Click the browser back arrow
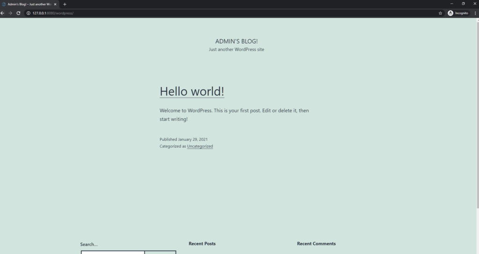The image size is (479, 254). click(3, 13)
